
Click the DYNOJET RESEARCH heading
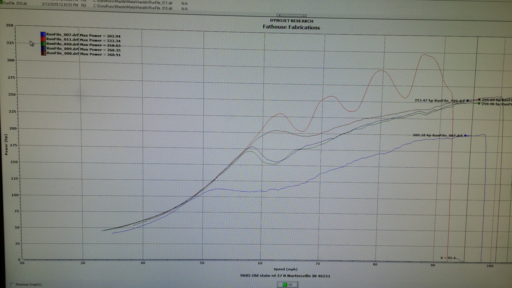click(291, 21)
